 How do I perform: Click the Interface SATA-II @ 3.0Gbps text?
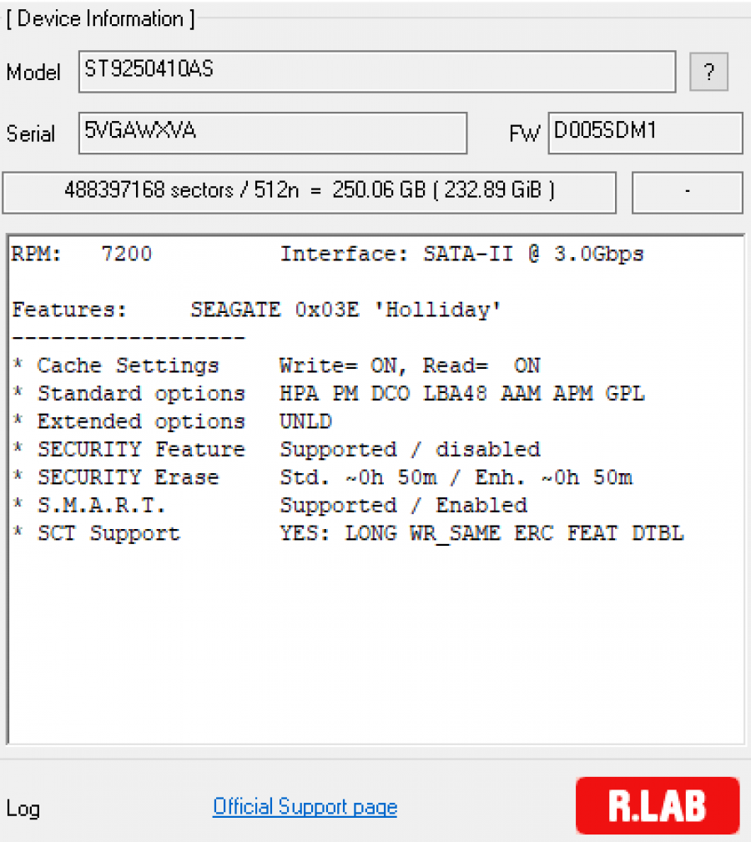pos(461,254)
